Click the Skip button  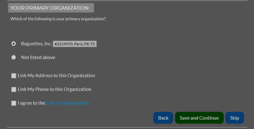tap(235, 118)
